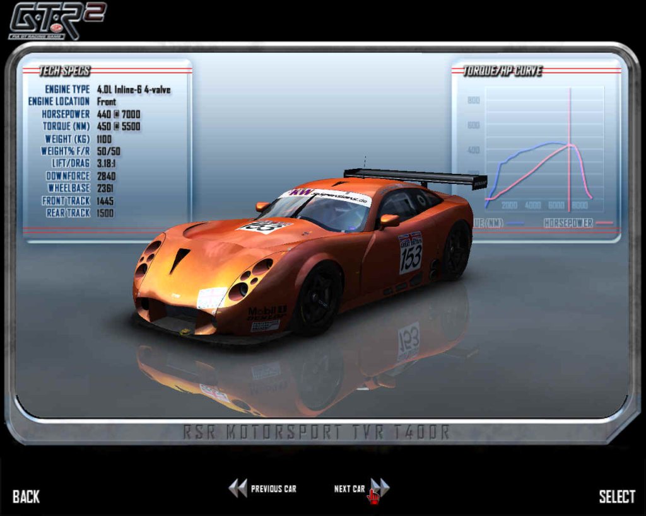Click the LIFT/DRAG value 3.18:1
This screenshot has height=516, width=646.
106,163
